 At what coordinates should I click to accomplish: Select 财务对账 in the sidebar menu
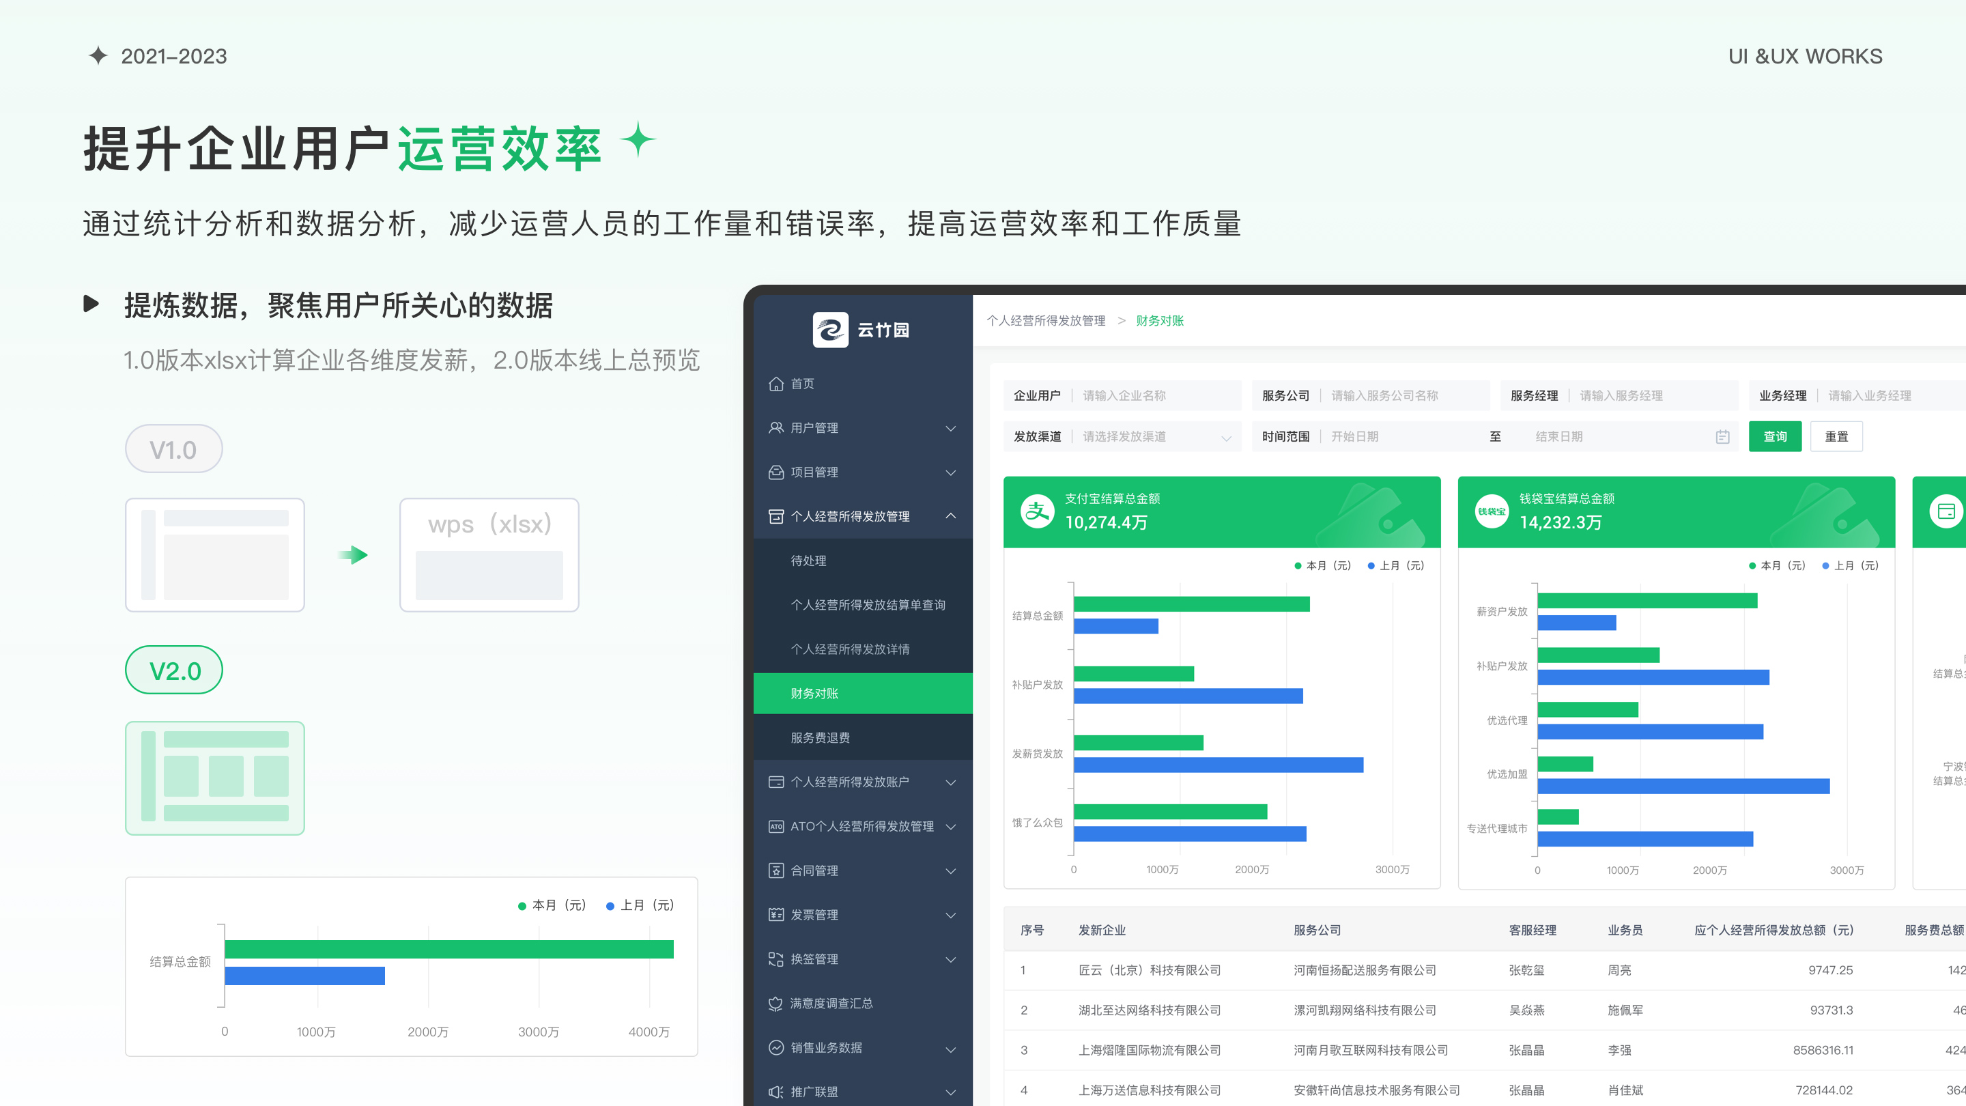point(814,693)
